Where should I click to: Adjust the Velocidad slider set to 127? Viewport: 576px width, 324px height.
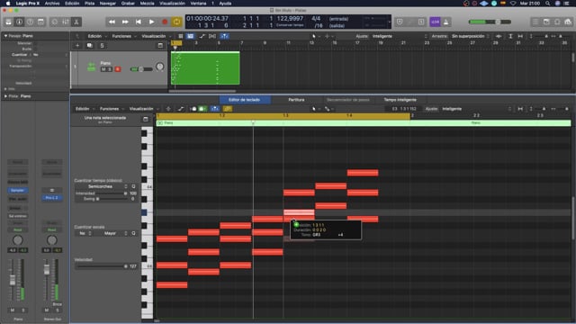coord(102,266)
